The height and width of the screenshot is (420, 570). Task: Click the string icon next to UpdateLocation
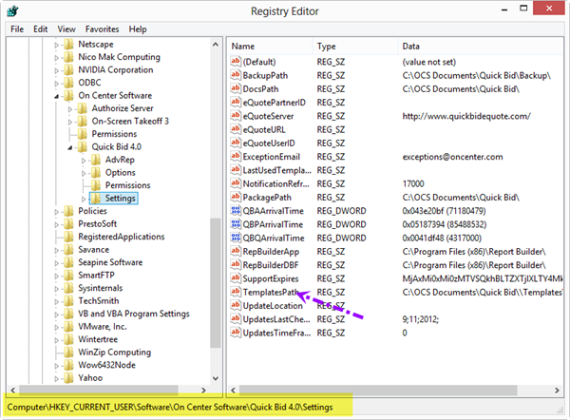236,305
